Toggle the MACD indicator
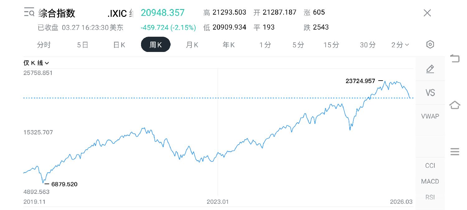The height and width of the screenshot is (210, 467). [430, 181]
